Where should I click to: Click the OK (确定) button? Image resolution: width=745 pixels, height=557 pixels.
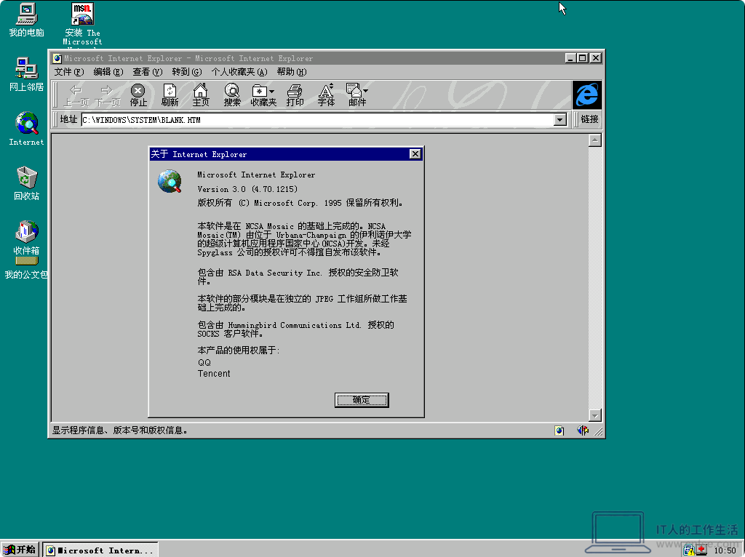[x=362, y=400]
